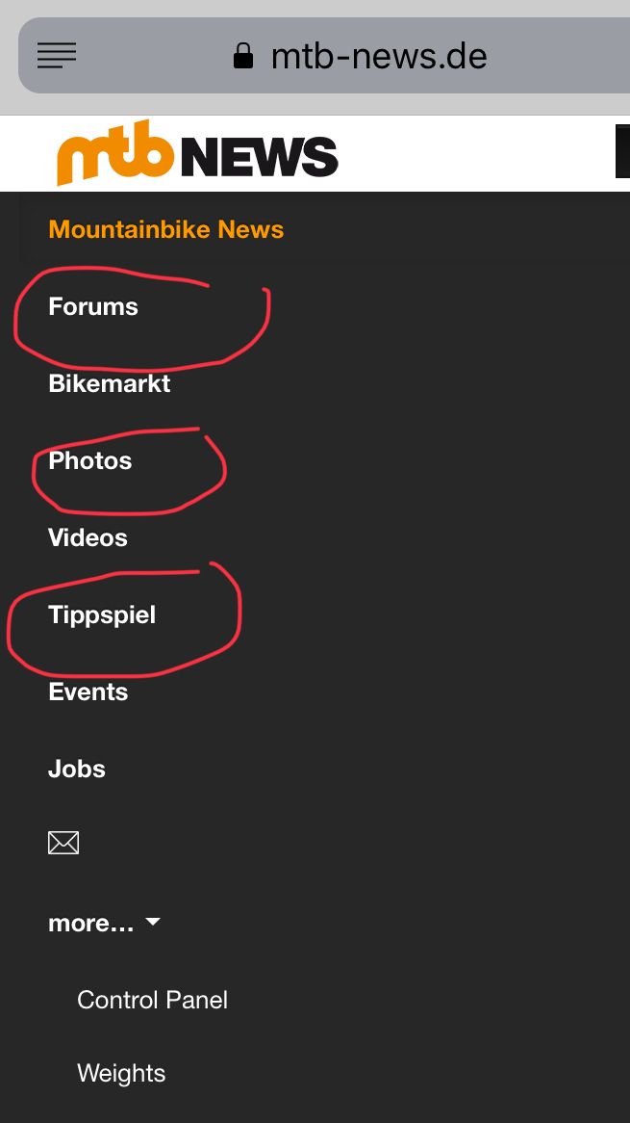Open the envelope messages icon
This screenshot has height=1123, width=630.
[x=63, y=844]
